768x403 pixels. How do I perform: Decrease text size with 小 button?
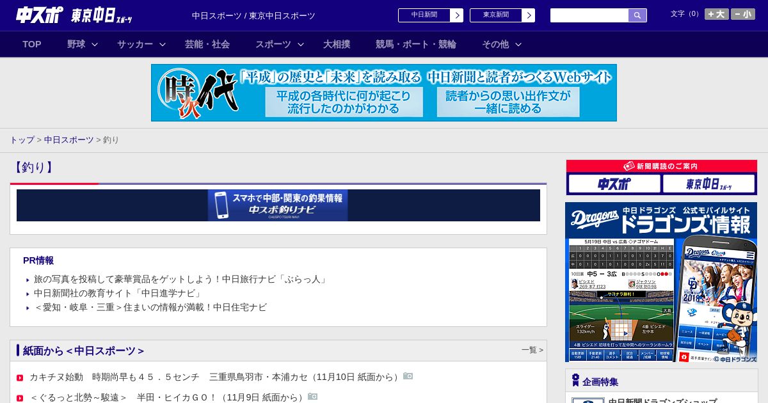click(743, 14)
